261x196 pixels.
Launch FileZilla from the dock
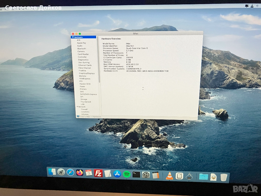click(x=98, y=173)
